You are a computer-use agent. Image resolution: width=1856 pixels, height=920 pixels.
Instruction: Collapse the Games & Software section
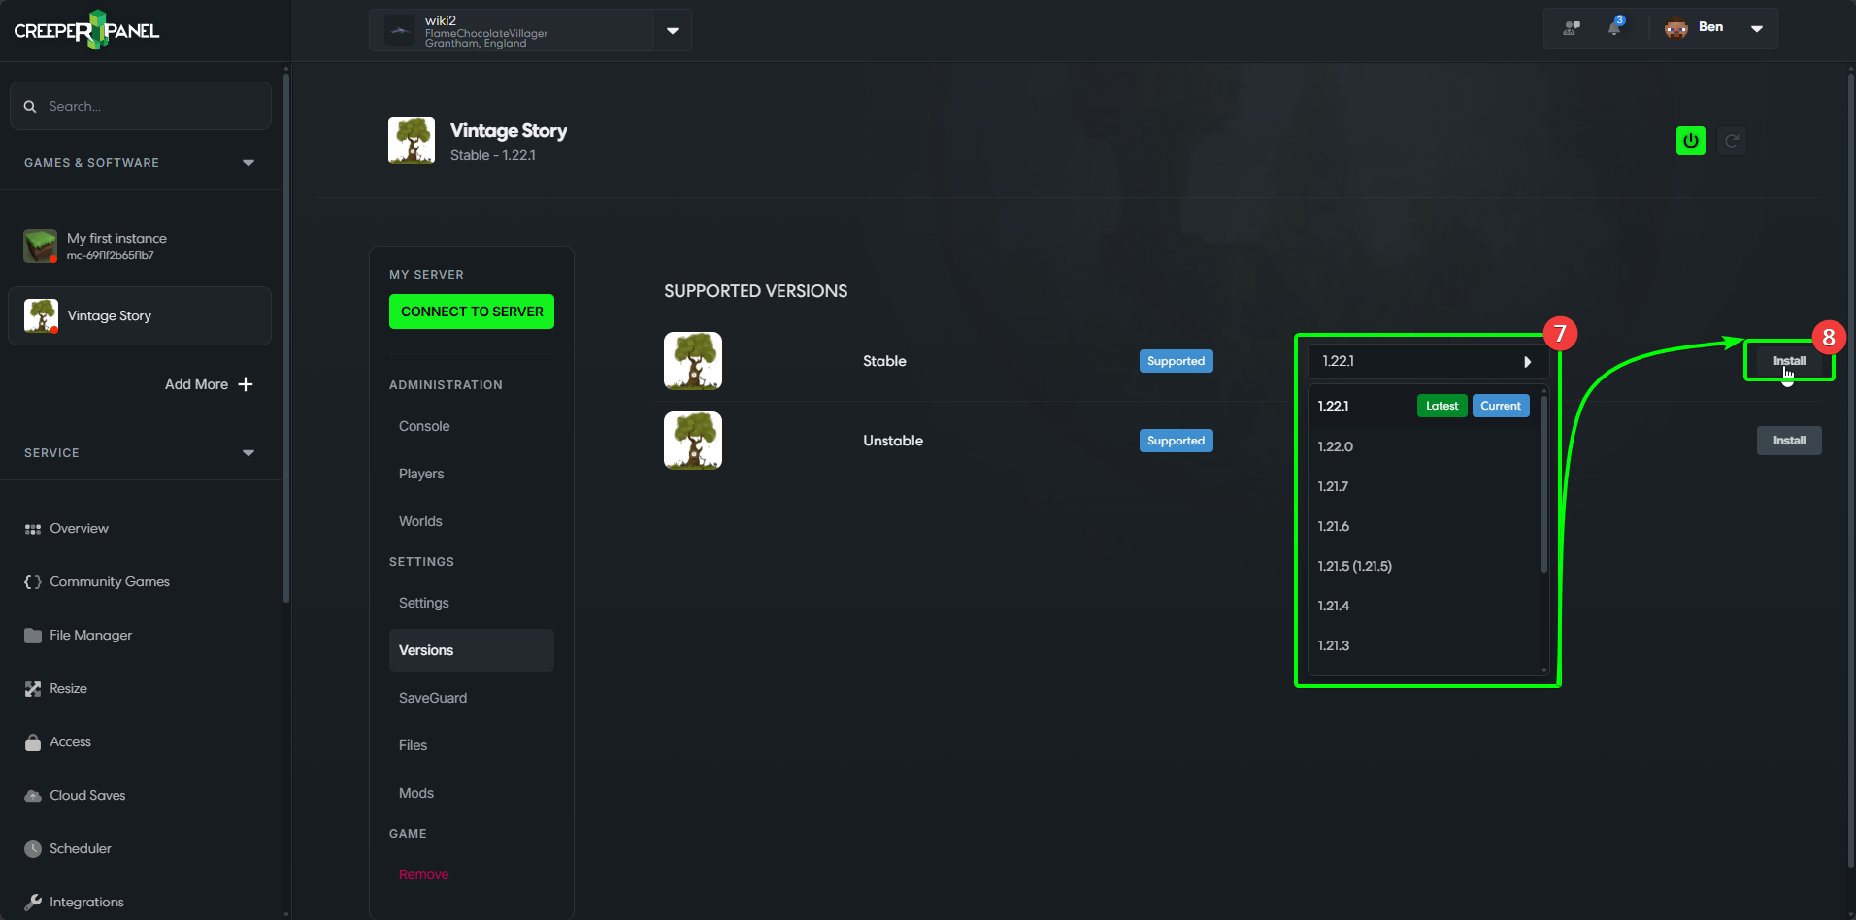click(x=249, y=163)
